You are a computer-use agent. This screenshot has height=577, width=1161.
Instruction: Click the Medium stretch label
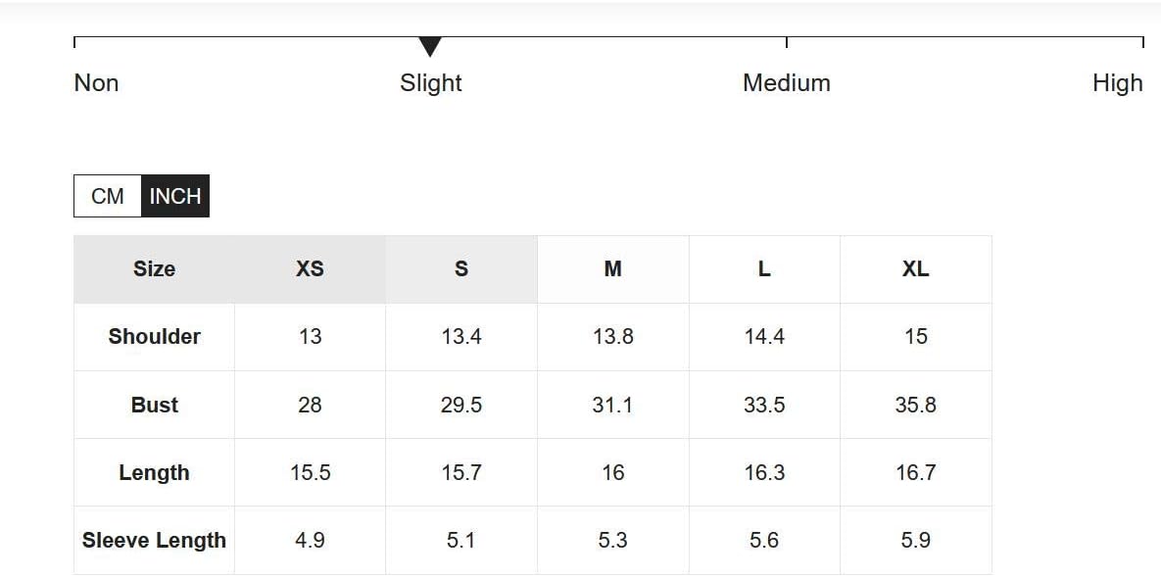pyautogui.click(x=787, y=82)
